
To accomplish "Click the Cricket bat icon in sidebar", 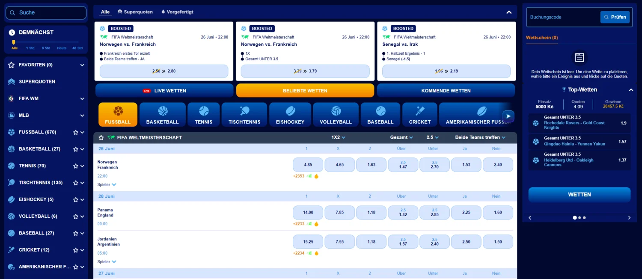I will [x=11, y=250].
